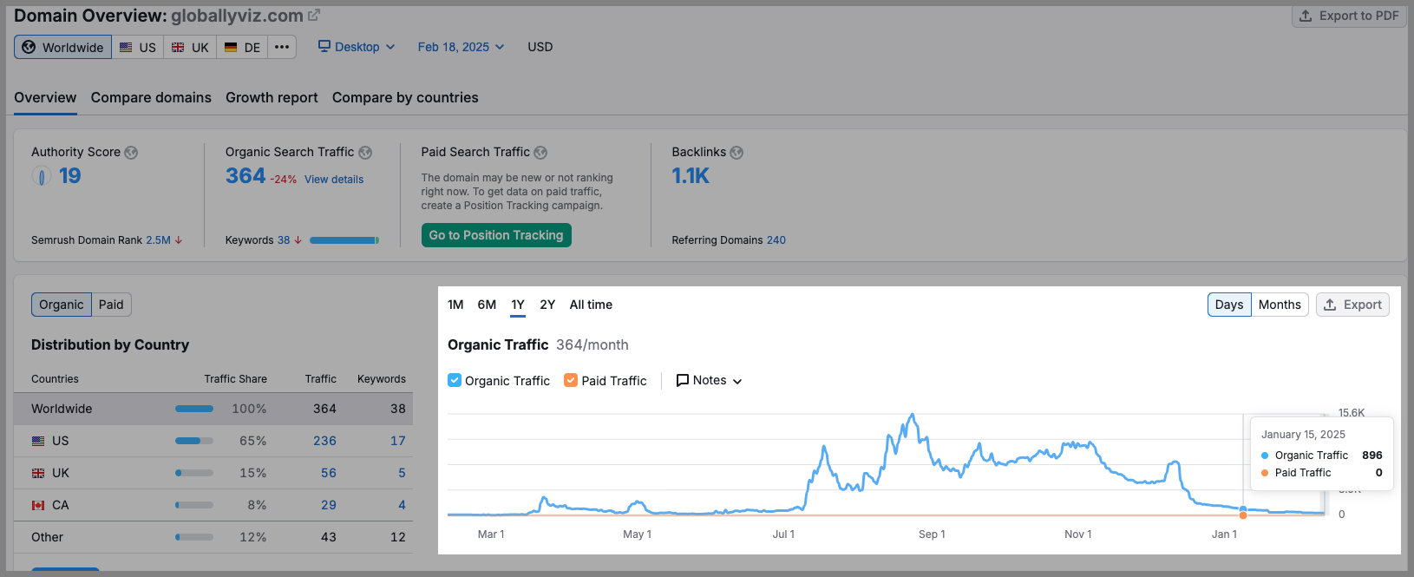Viewport: 1414px width, 577px height.
Task: Click the US flag icon in table
Action: [x=38, y=441]
